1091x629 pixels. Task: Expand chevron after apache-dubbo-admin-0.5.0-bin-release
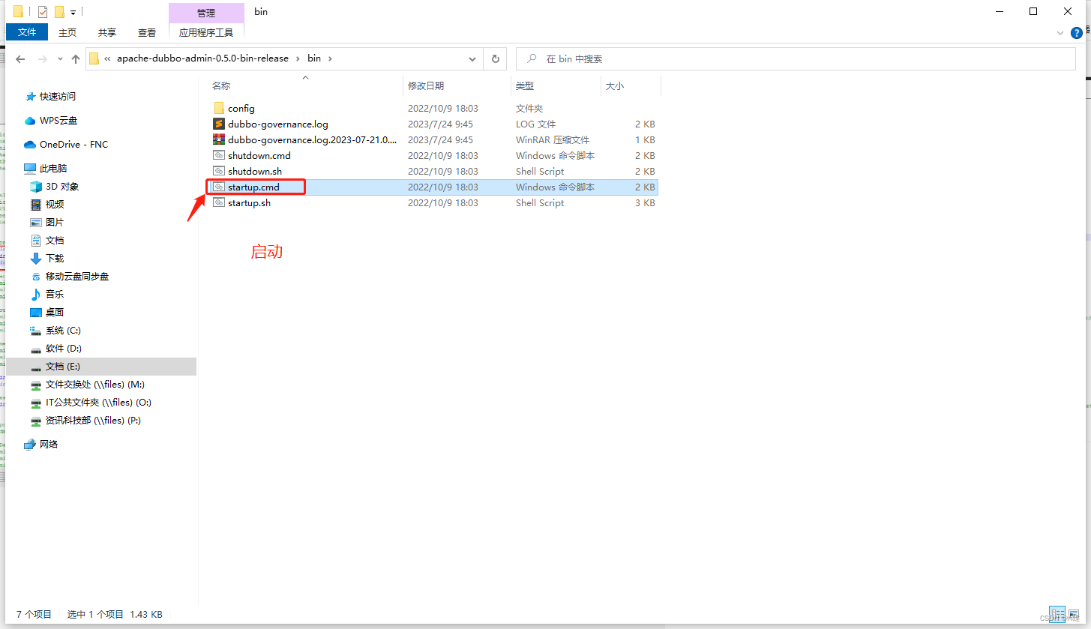click(298, 58)
